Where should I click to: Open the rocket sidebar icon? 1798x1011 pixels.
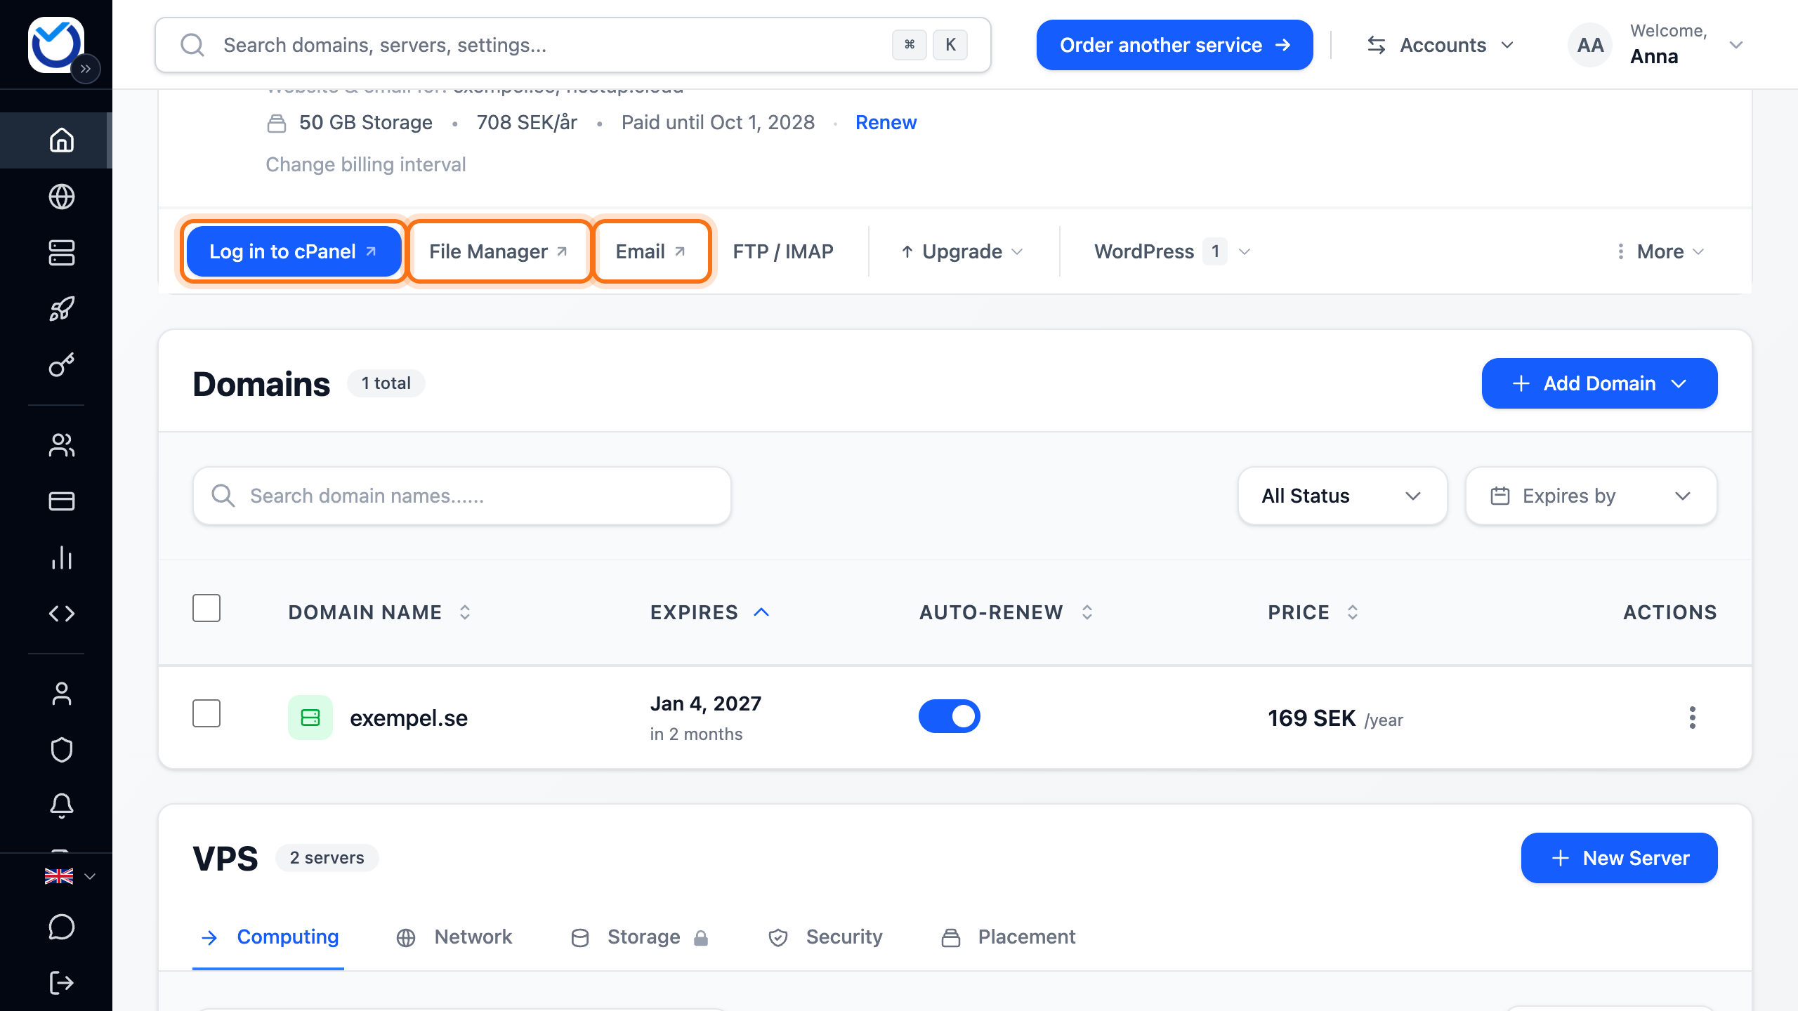point(62,309)
